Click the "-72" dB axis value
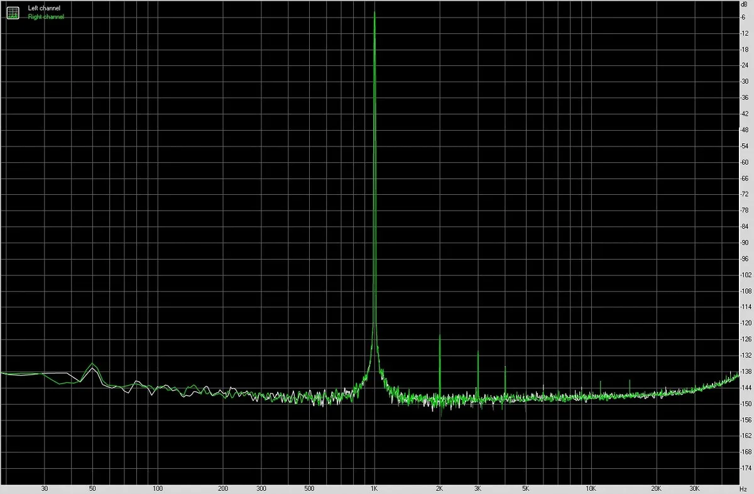 pos(746,194)
